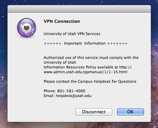Select the phone number 801-581-4000
This screenshot has width=158, height=128.
(71, 91)
